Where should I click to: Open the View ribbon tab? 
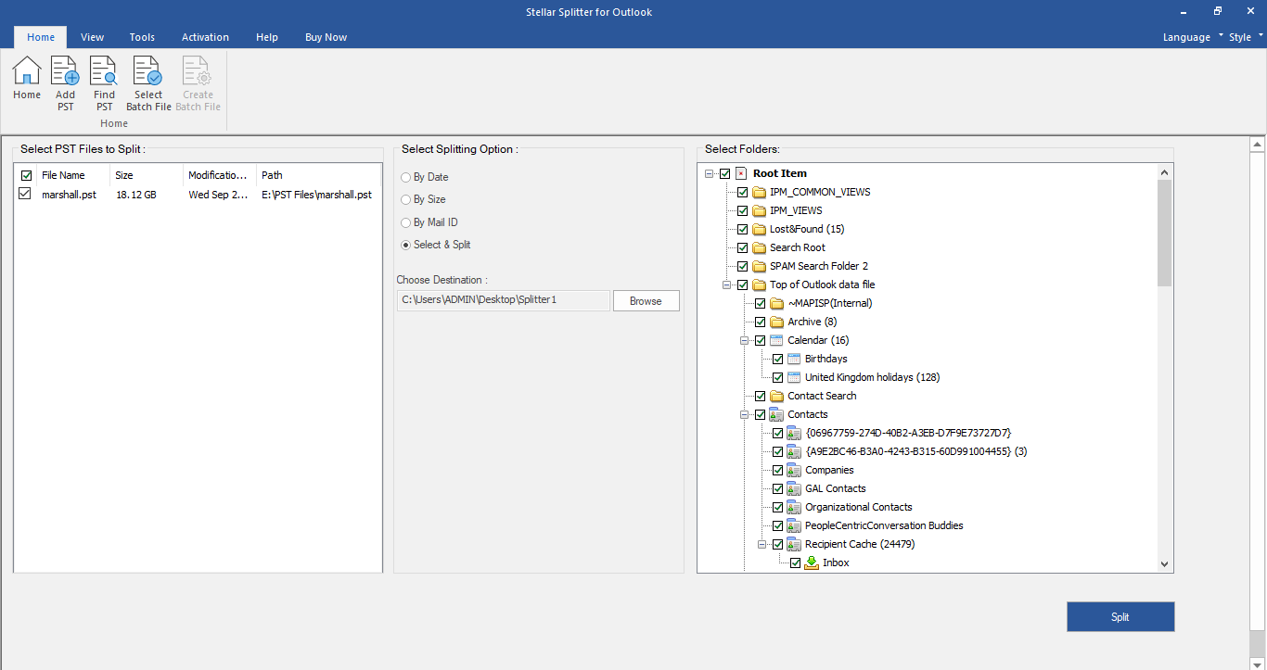92,37
